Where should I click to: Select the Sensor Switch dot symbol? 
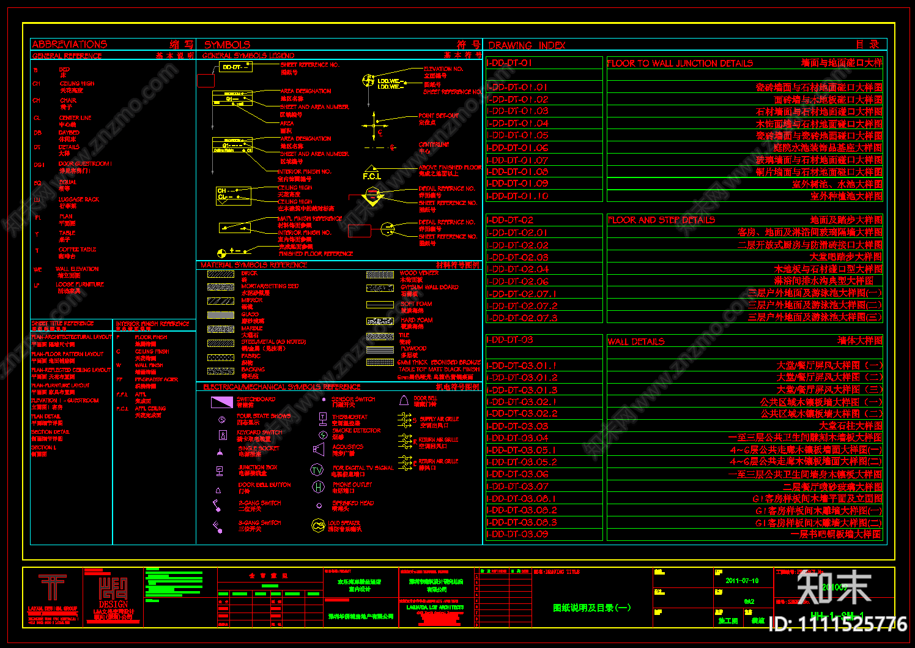click(x=324, y=400)
